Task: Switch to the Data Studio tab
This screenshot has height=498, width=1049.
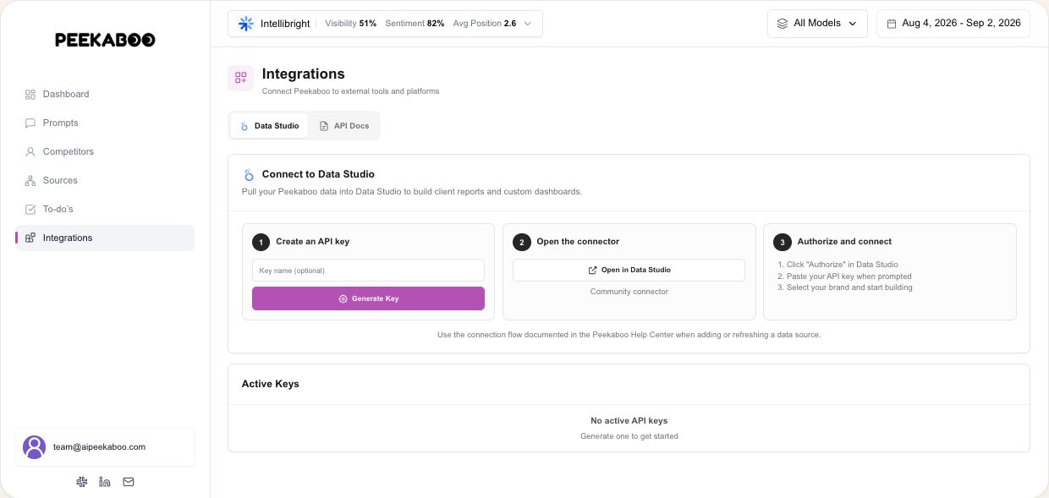Action: [269, 126]
